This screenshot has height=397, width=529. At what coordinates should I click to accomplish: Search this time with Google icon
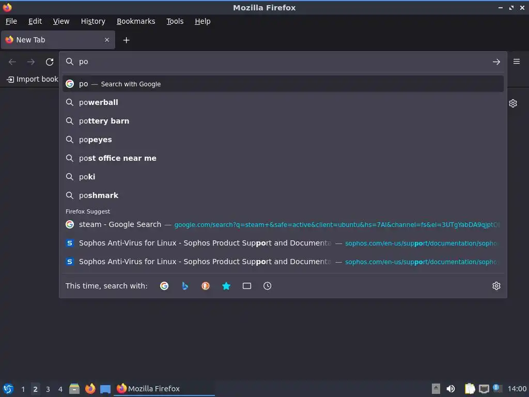click(164, 286)
